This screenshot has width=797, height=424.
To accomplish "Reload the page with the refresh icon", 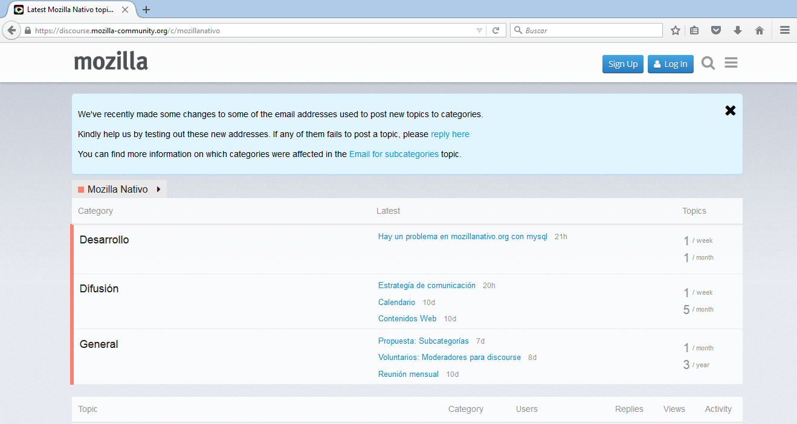I will pos(495,30).
